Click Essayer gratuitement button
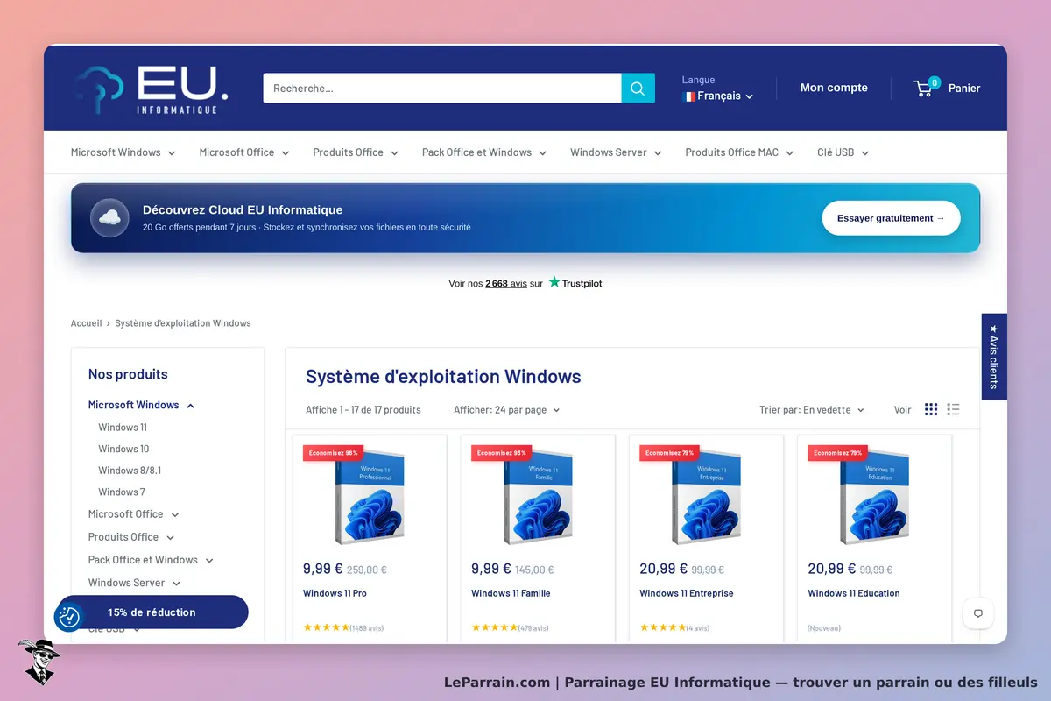This screenshot has height=701, width=1051. 891,218
